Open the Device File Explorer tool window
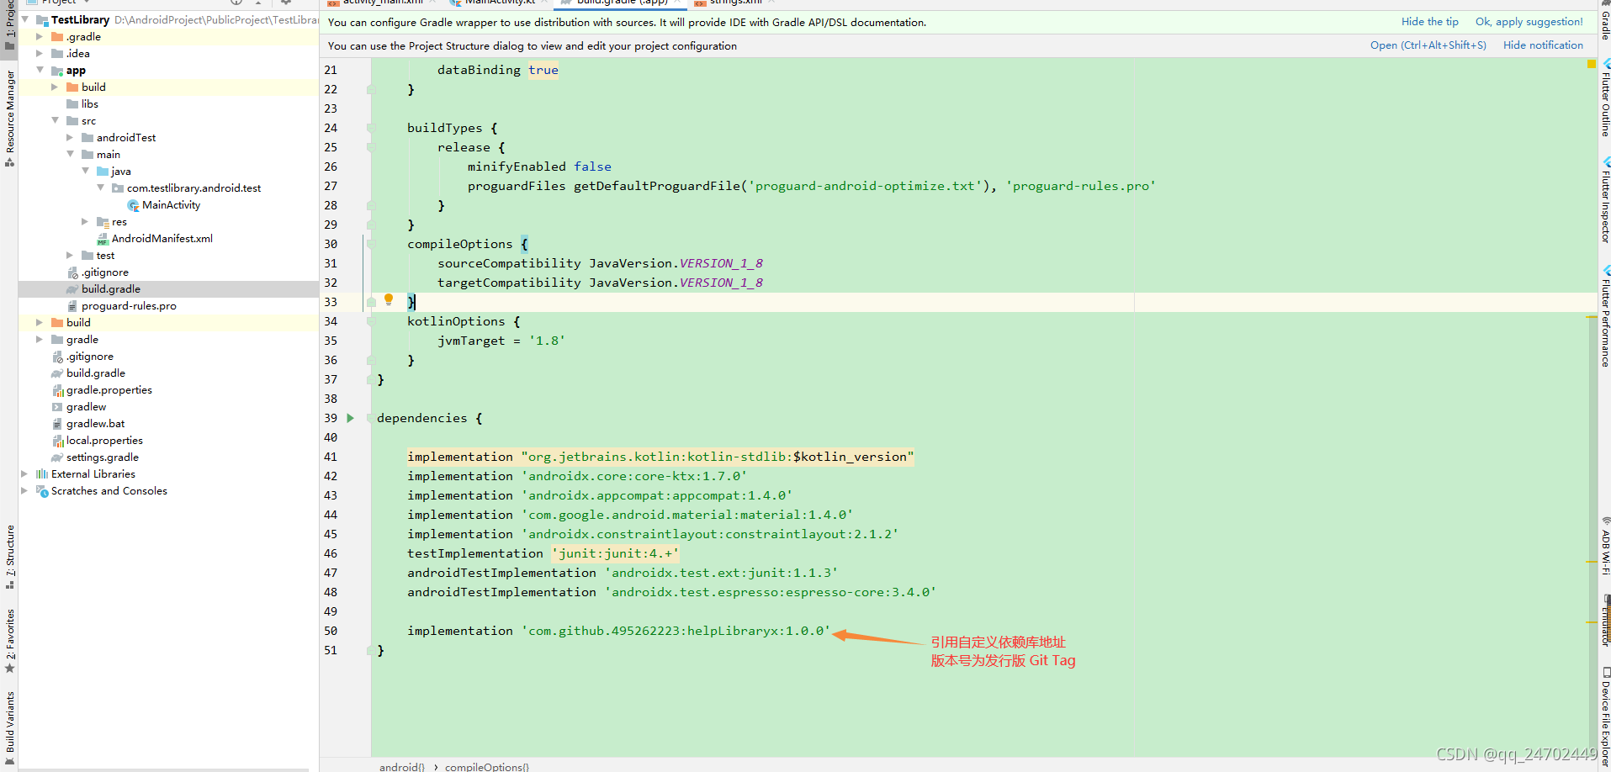This screenshot has width=1611, height=772. tap(1604, 716)
